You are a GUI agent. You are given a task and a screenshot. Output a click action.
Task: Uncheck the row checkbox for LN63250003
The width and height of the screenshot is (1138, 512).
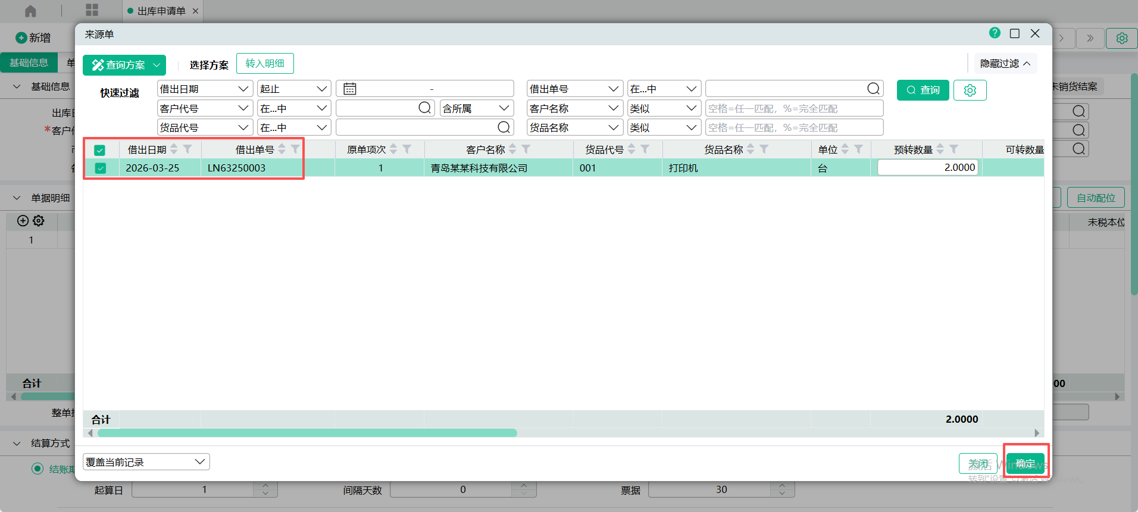tap(101, 168)
